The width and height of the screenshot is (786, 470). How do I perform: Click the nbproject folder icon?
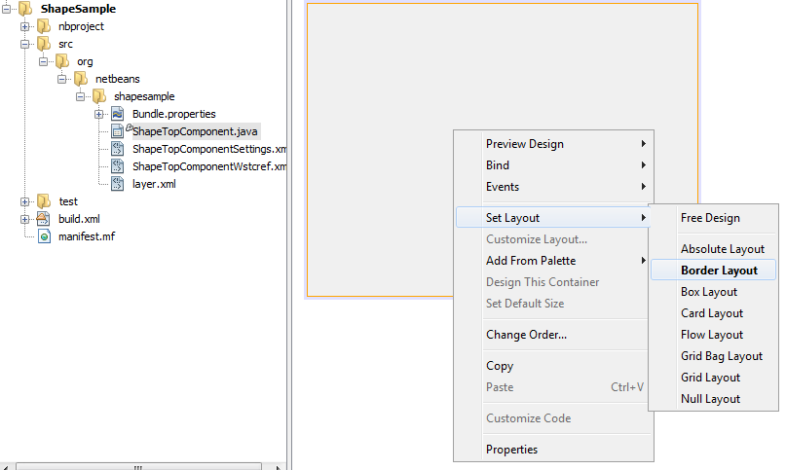point(44,26)
